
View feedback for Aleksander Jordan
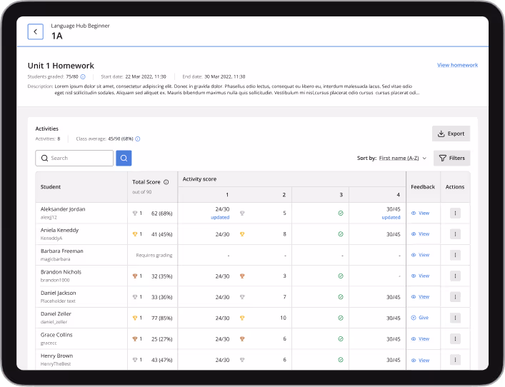tap(420, 213)
